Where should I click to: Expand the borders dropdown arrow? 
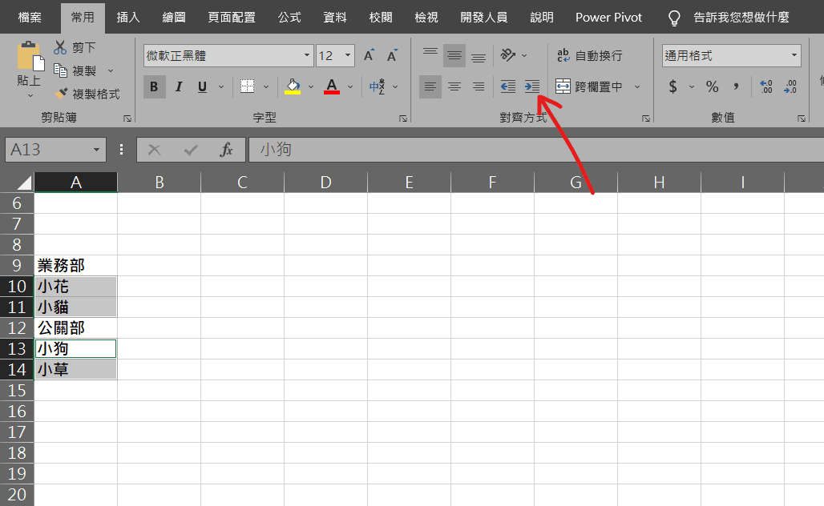click(266, 86)
